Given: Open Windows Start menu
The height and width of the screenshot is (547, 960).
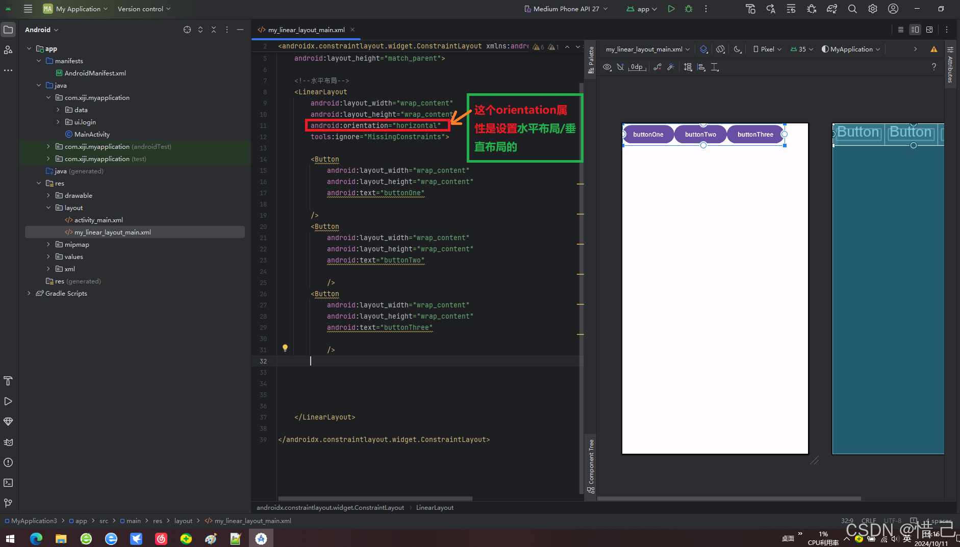Looking at the screenshot, I should (10, 538).
